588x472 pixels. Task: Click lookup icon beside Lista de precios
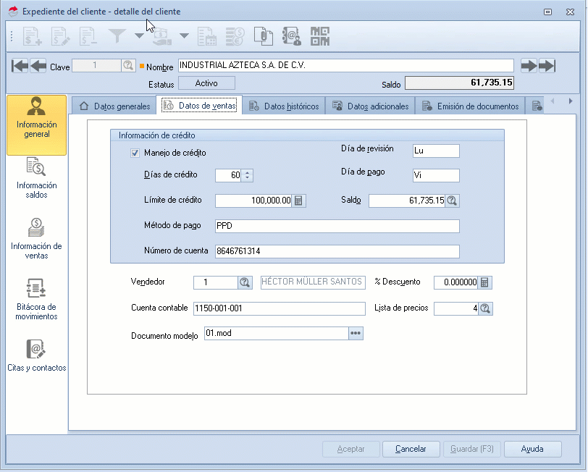486,308
